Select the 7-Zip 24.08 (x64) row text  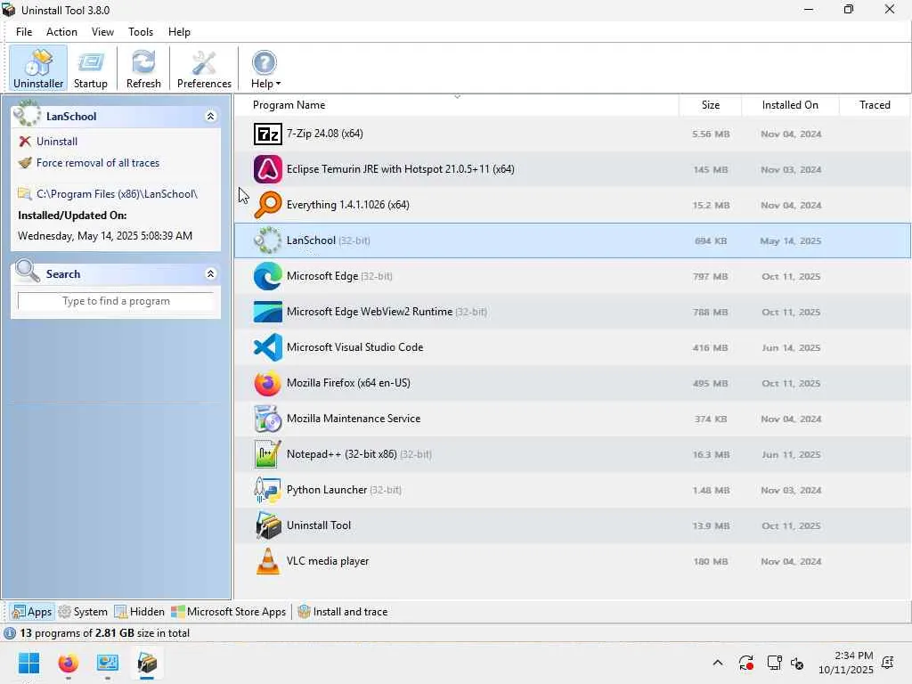click(x=324, y=134)
